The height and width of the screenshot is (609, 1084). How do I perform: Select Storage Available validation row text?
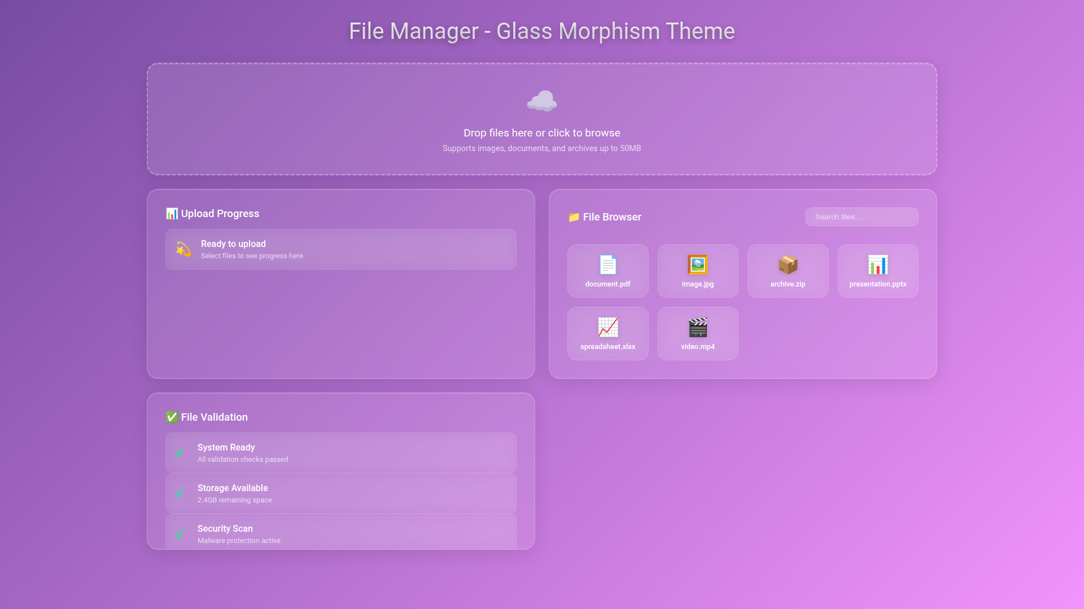(233, 488)
